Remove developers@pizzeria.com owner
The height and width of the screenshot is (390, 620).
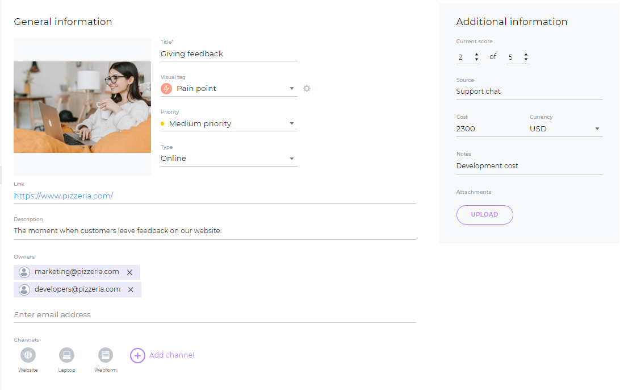(x=131, y=290)
